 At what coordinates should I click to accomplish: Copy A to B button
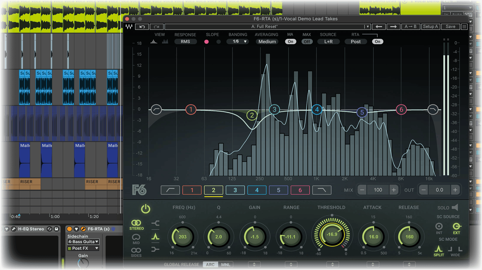411,27
